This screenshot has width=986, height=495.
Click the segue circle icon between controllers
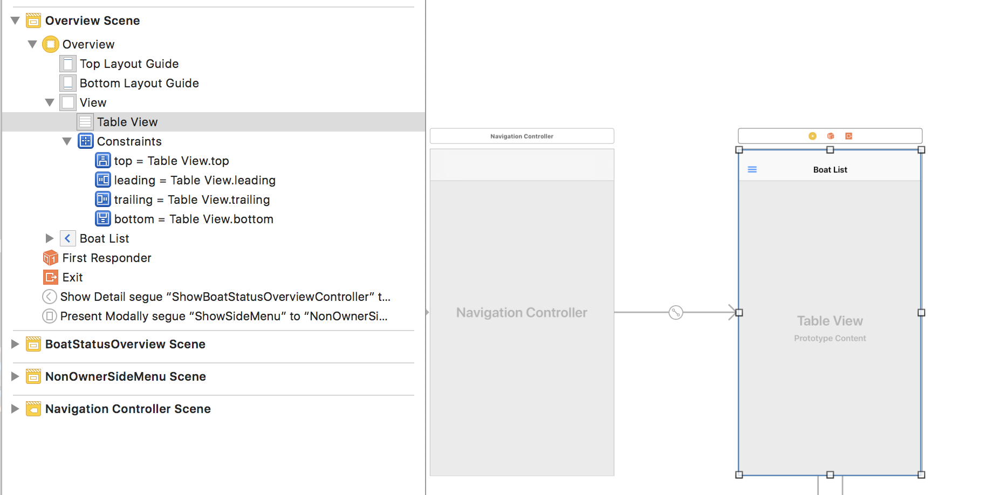[676, 312]
